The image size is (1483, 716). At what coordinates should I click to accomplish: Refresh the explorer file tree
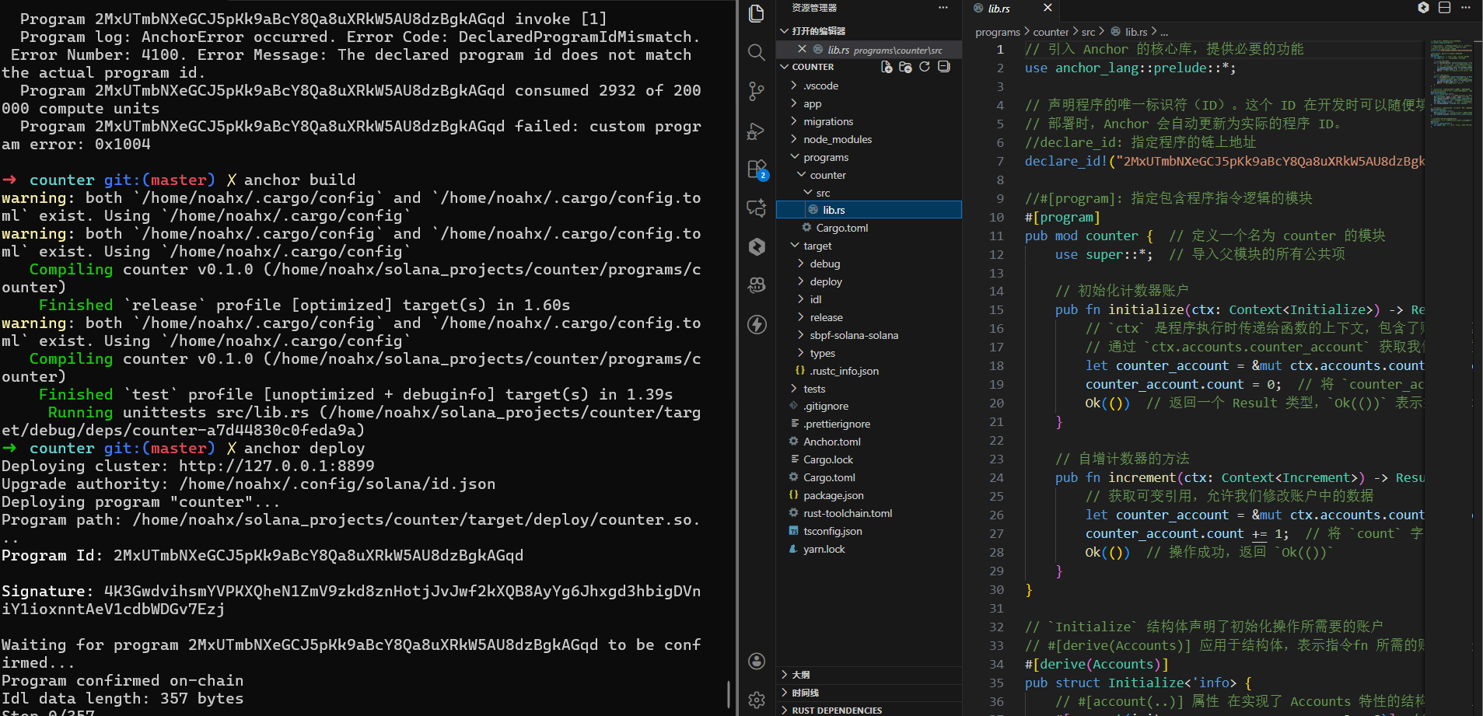925,67
